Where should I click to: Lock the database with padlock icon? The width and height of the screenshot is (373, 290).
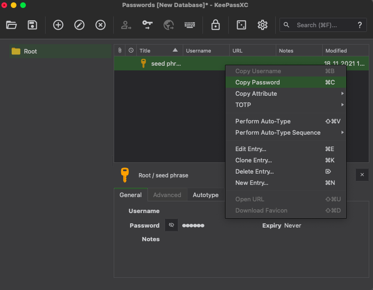(216, 25)
